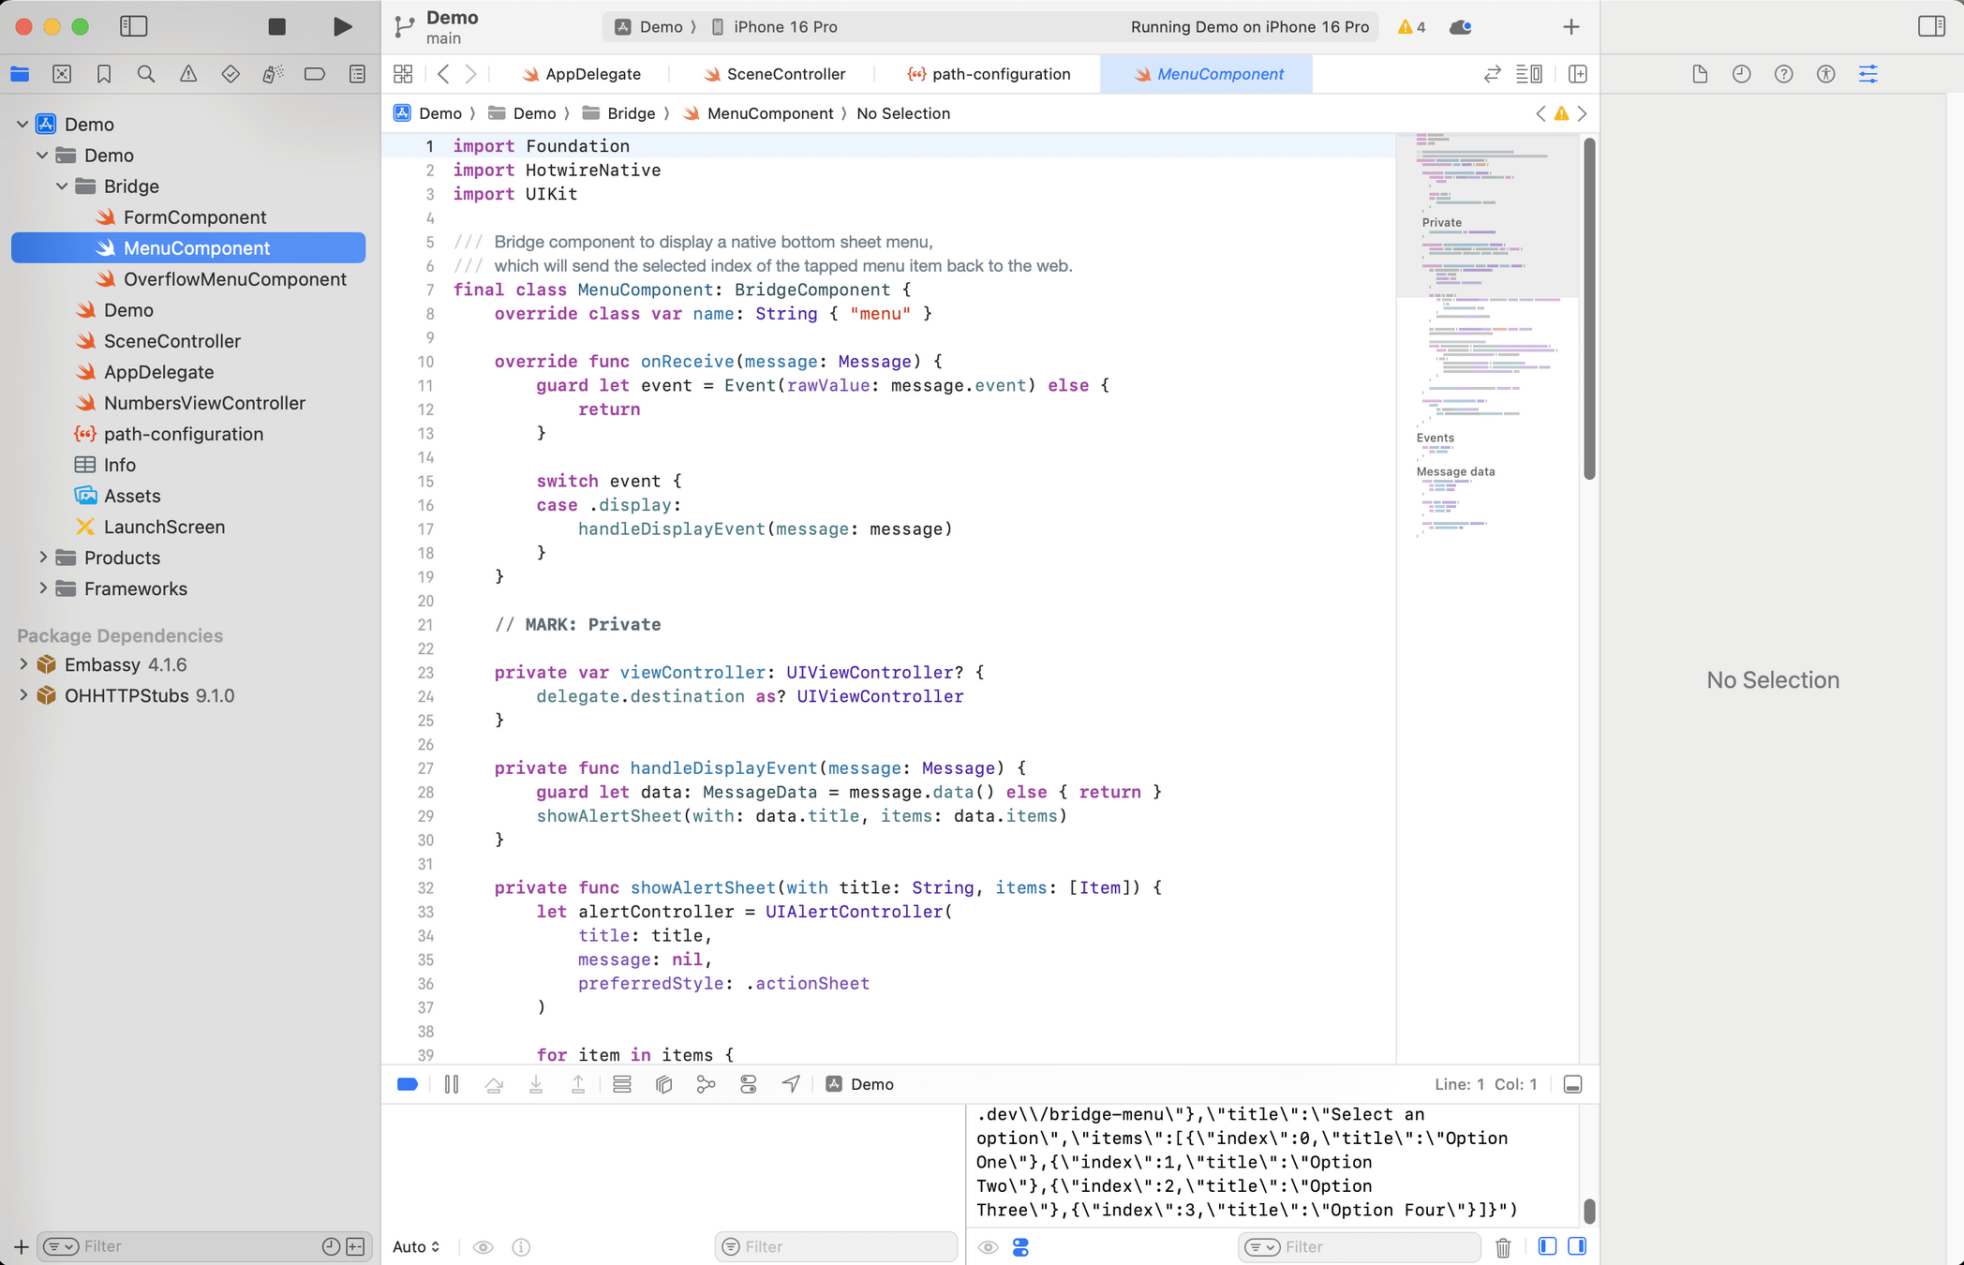Expand the Products folder
Image resolution: width=1964 pixels, height=1265 pixels.
click(43, 558)
